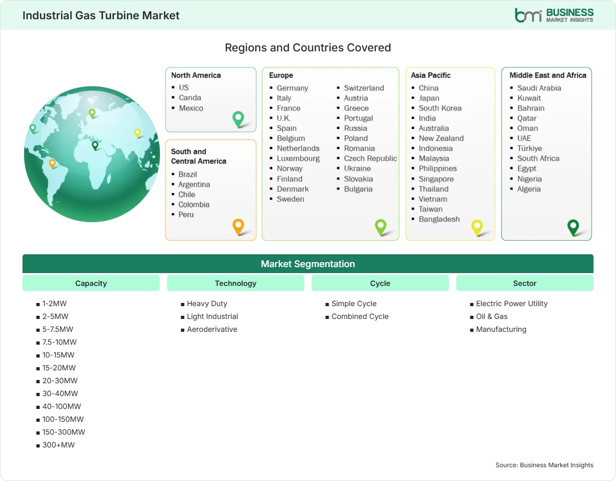Click 'Saudi Arabia' in Middle East and Africa list
The image size is (616, 481).
coord(539,88)
